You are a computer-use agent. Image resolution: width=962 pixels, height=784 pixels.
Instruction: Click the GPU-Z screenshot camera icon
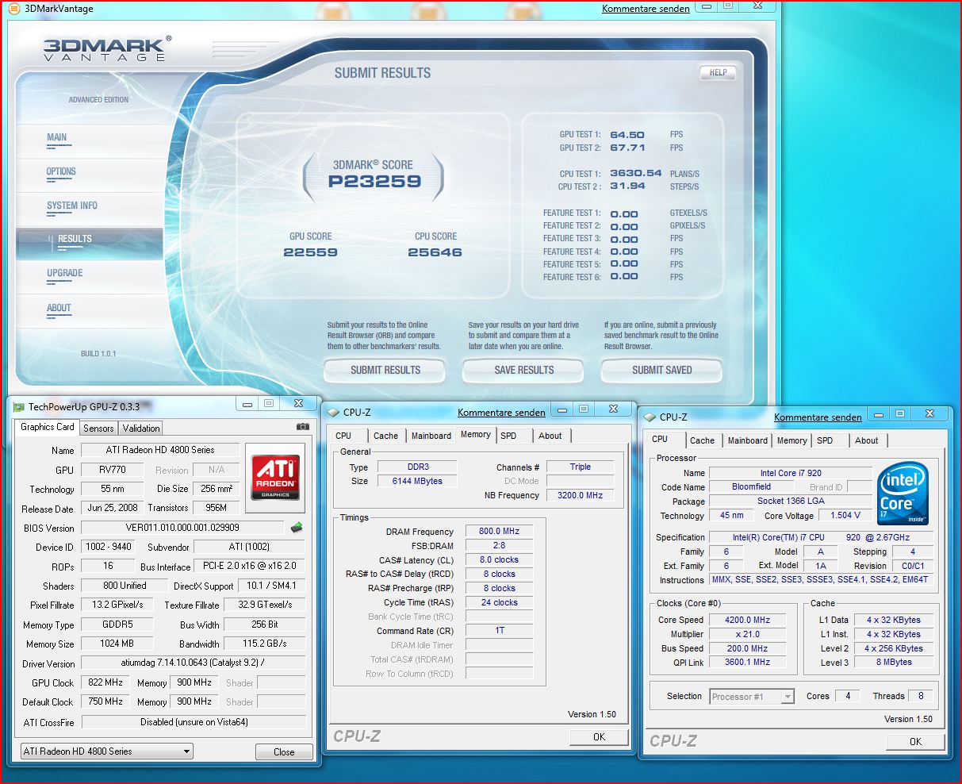302,427
